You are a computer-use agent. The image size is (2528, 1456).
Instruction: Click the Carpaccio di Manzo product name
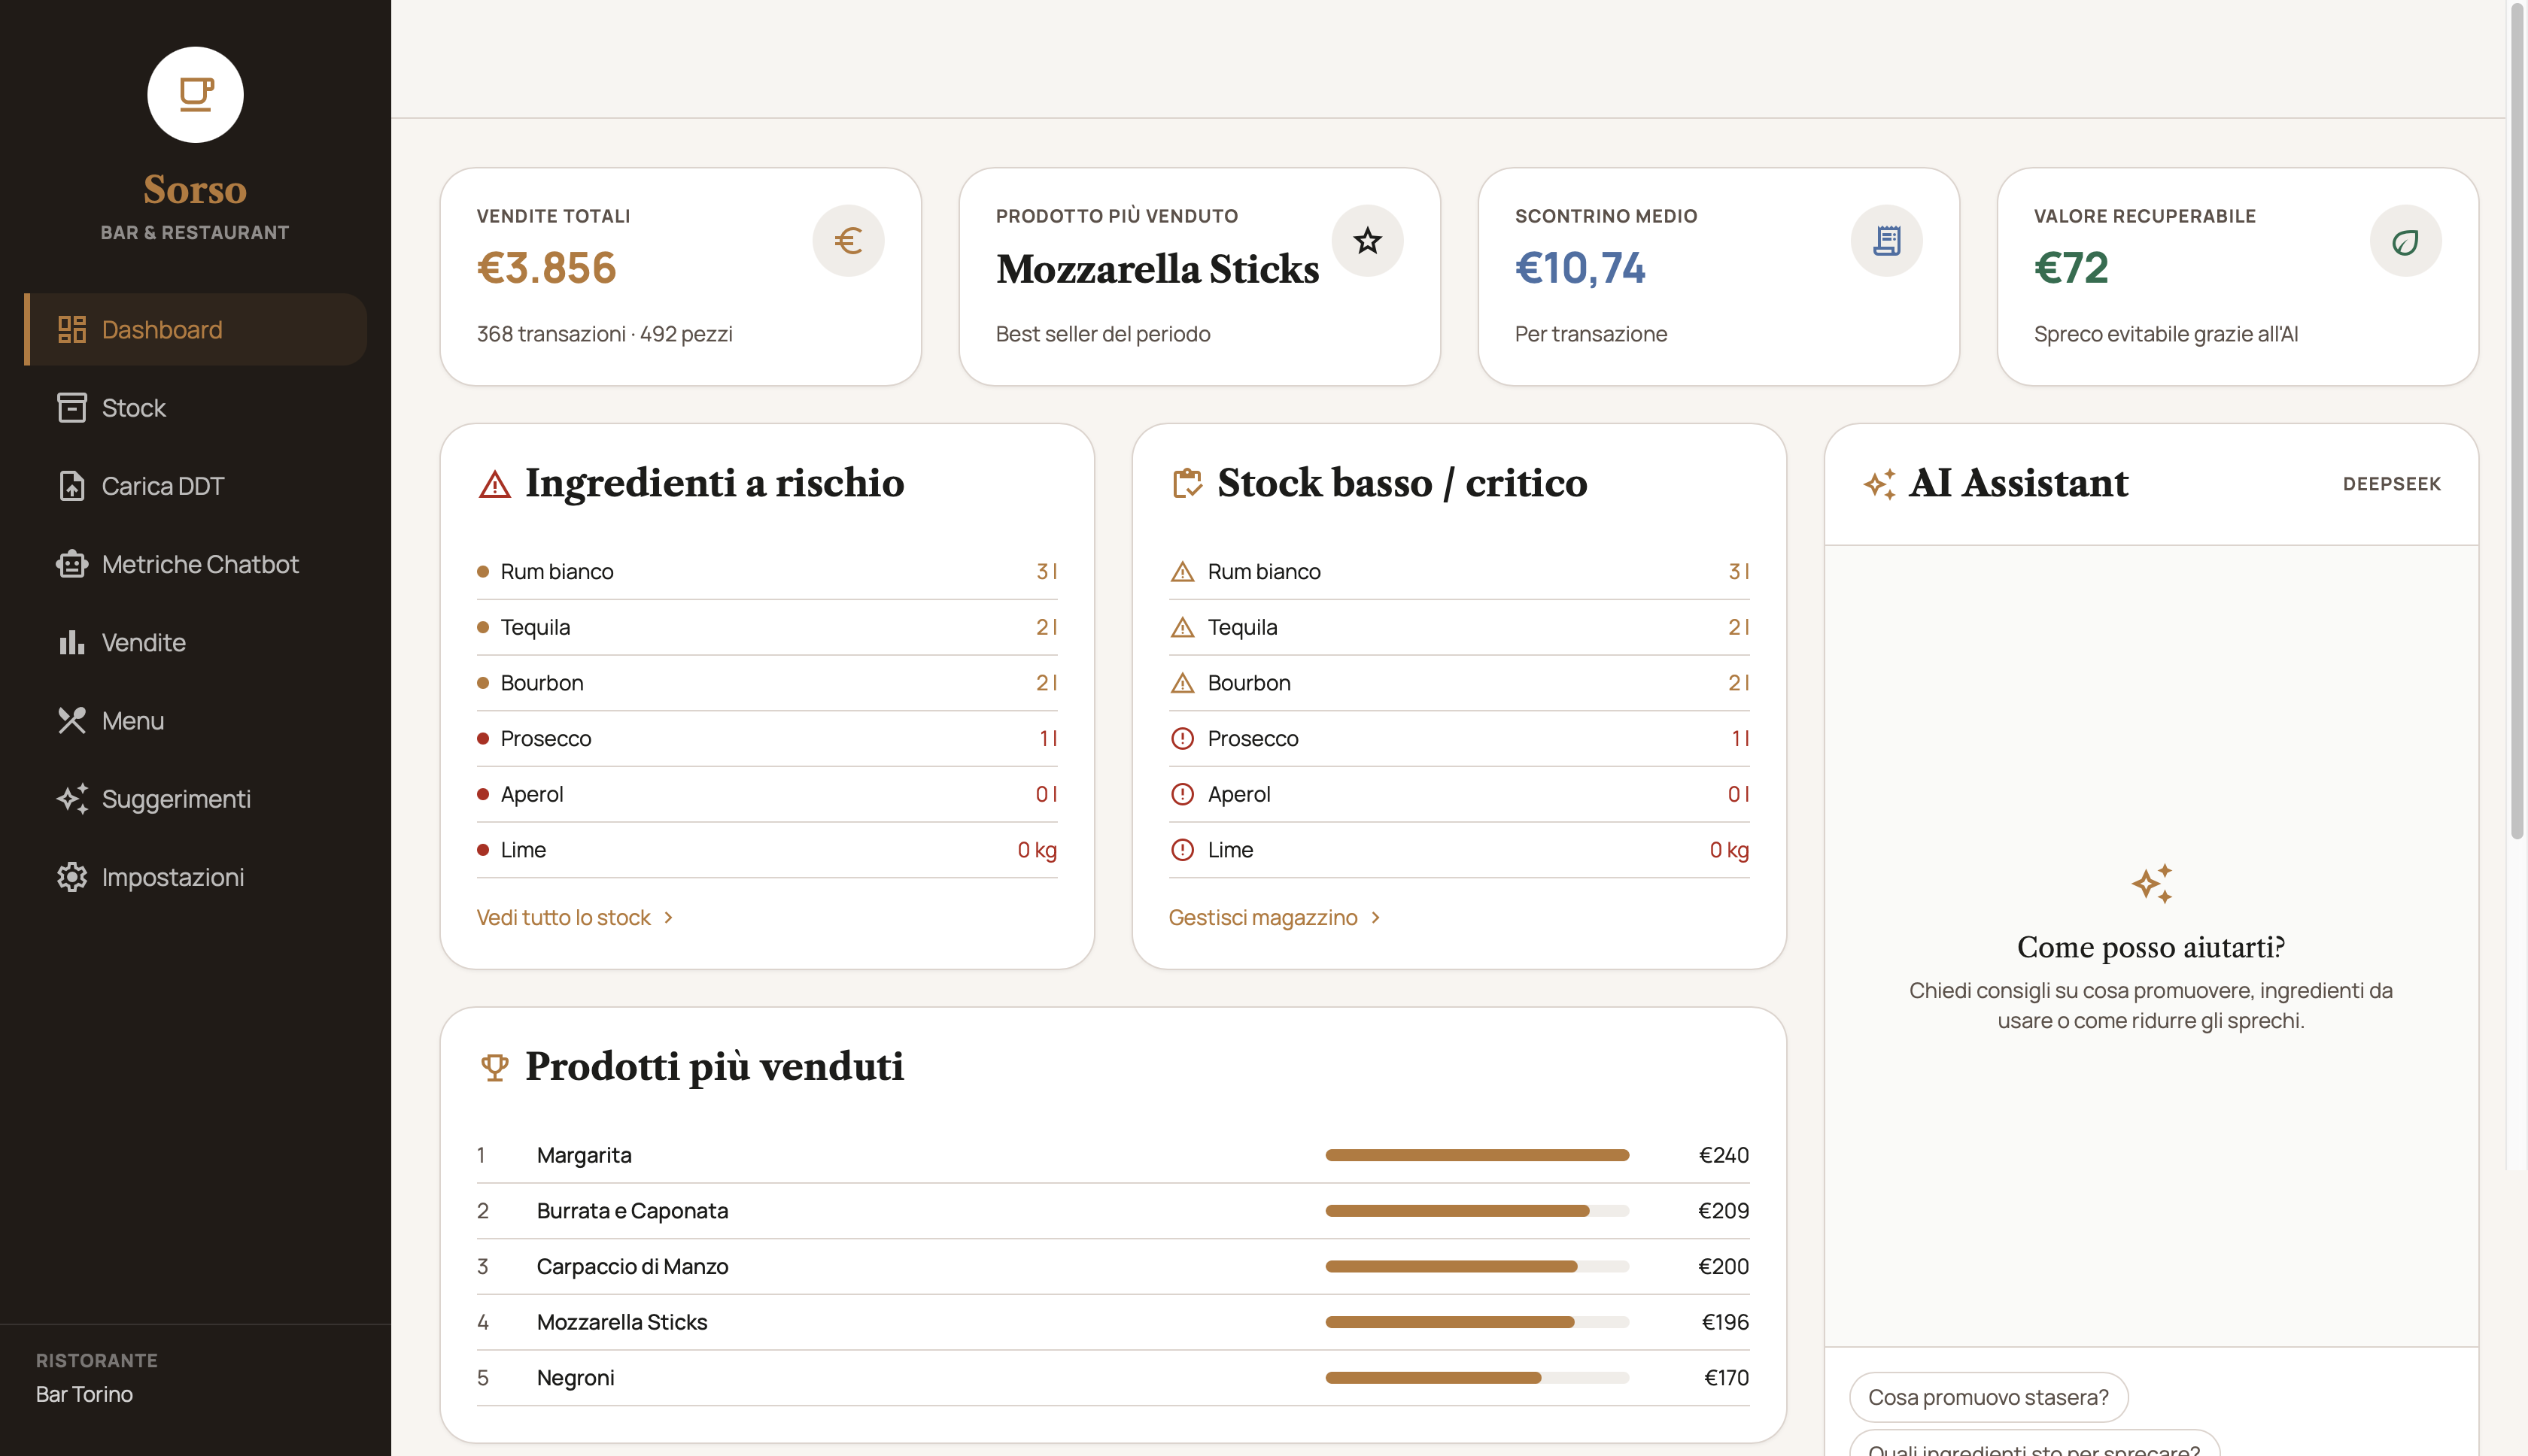click(x=632, y=1266)
